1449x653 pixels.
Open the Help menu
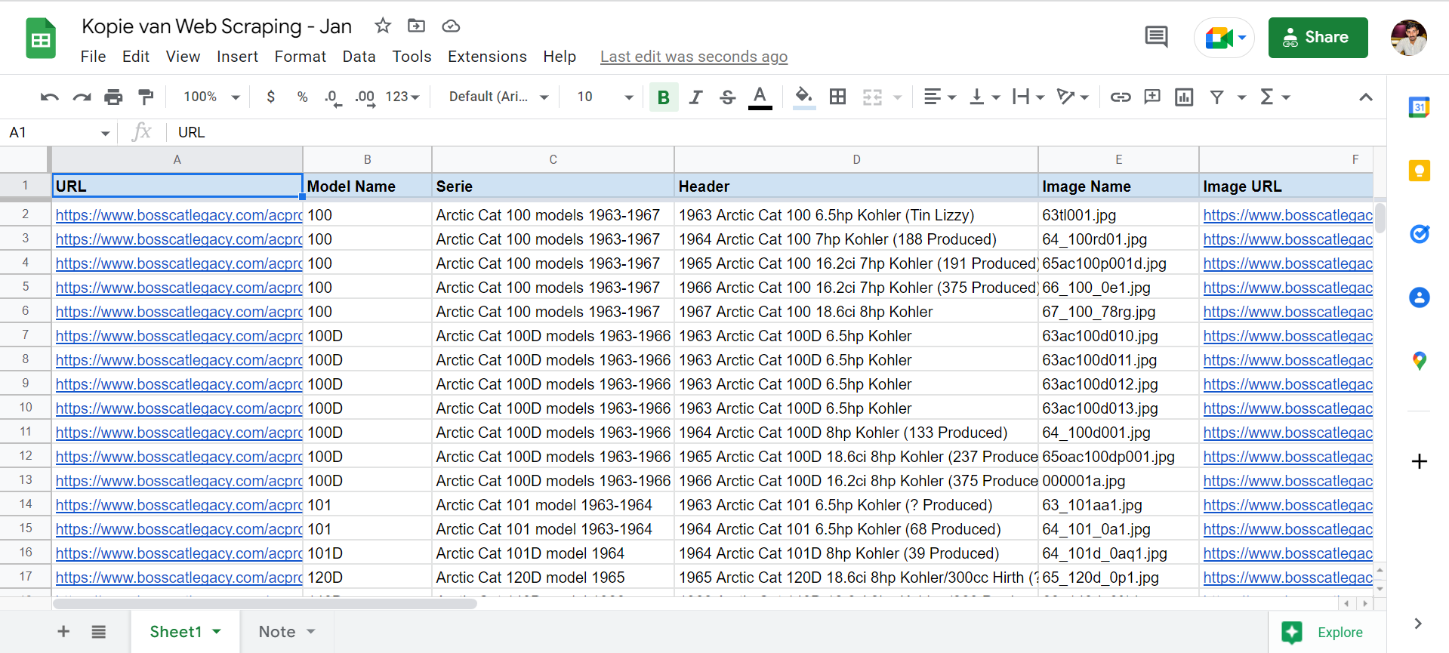[560, 57]
